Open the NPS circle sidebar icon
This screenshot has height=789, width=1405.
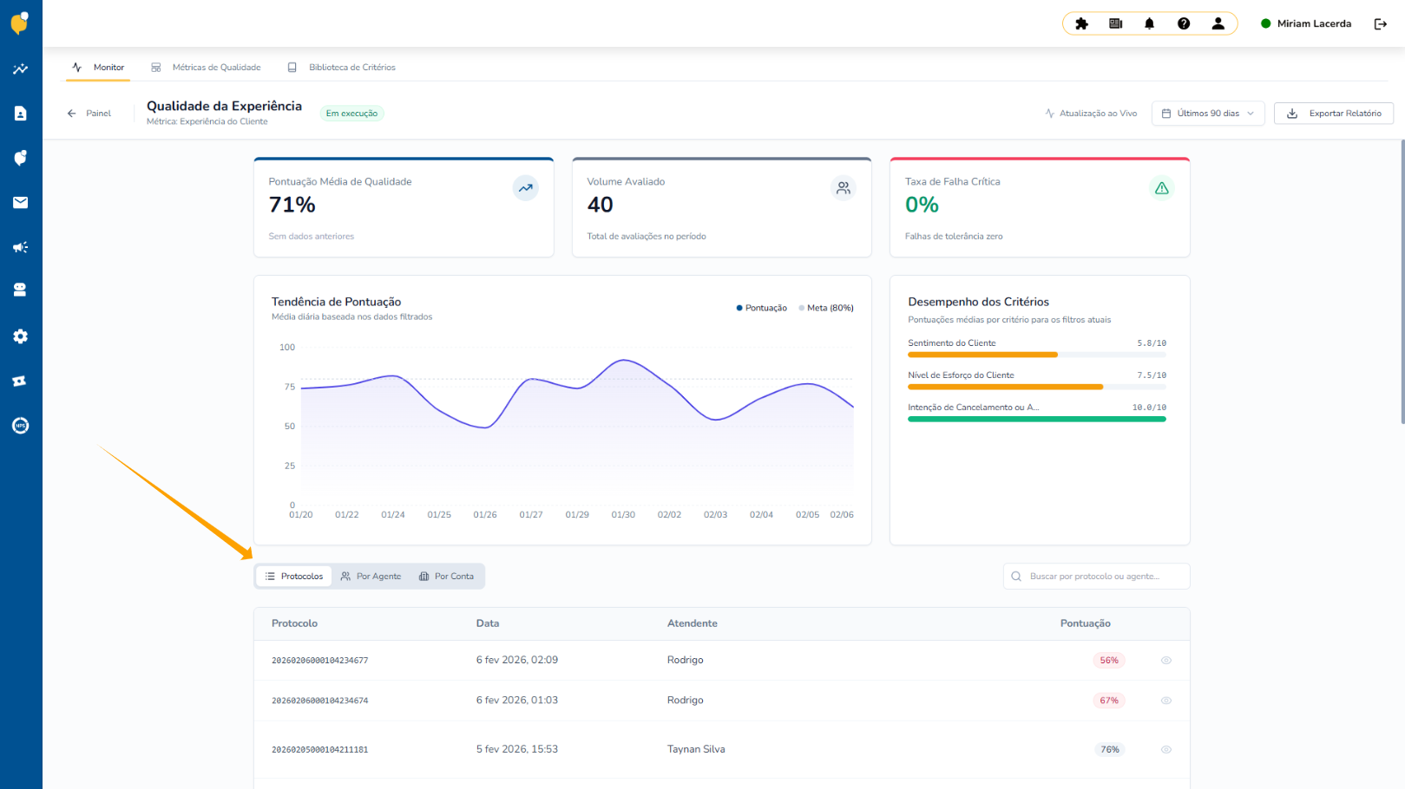[x=20, y=426]
